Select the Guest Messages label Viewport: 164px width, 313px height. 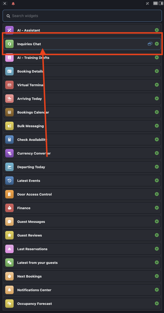click(x=31, y=222)
